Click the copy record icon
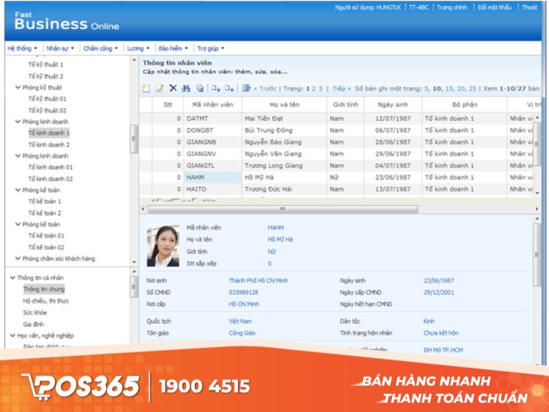Viewport: 549px width, 412px height. click(x=199, y=89)
